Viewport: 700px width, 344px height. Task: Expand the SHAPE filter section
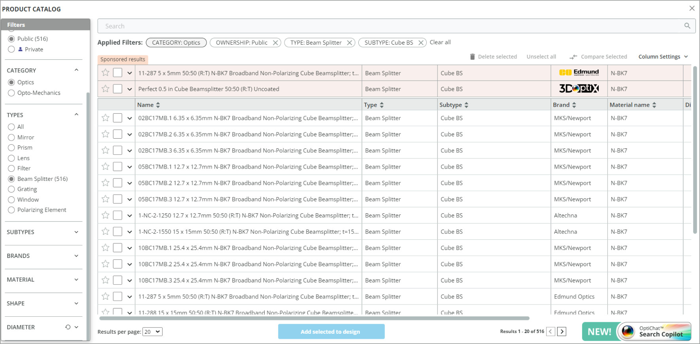click(76, 303)
